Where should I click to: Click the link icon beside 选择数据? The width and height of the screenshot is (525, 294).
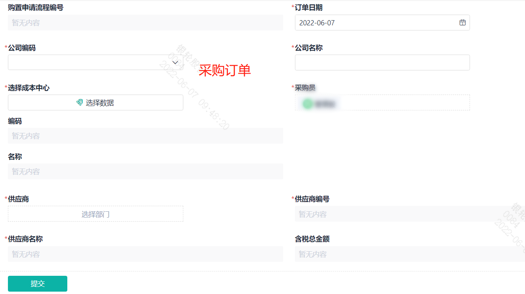tap(80, 103)
